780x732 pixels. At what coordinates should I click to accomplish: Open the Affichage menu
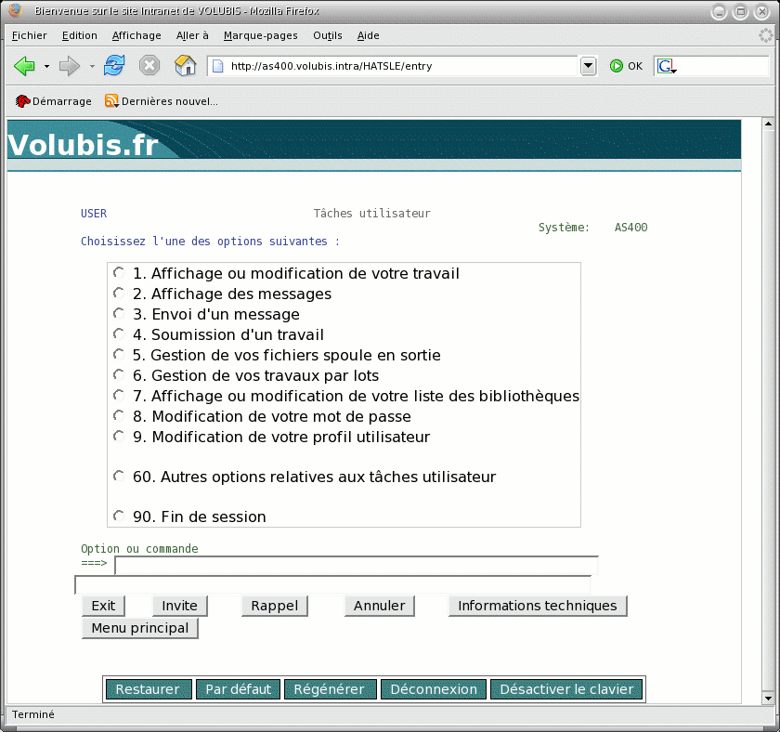[136, 35]
